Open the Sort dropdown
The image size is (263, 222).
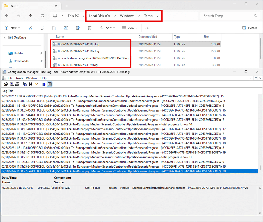[x=108, y=28]
